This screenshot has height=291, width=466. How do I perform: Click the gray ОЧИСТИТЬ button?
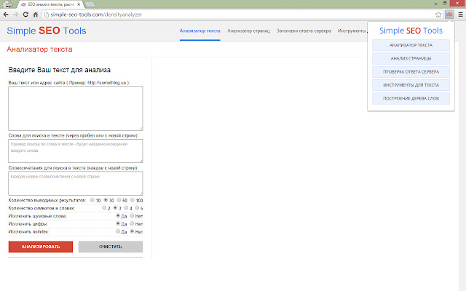[x=111, y=247]
